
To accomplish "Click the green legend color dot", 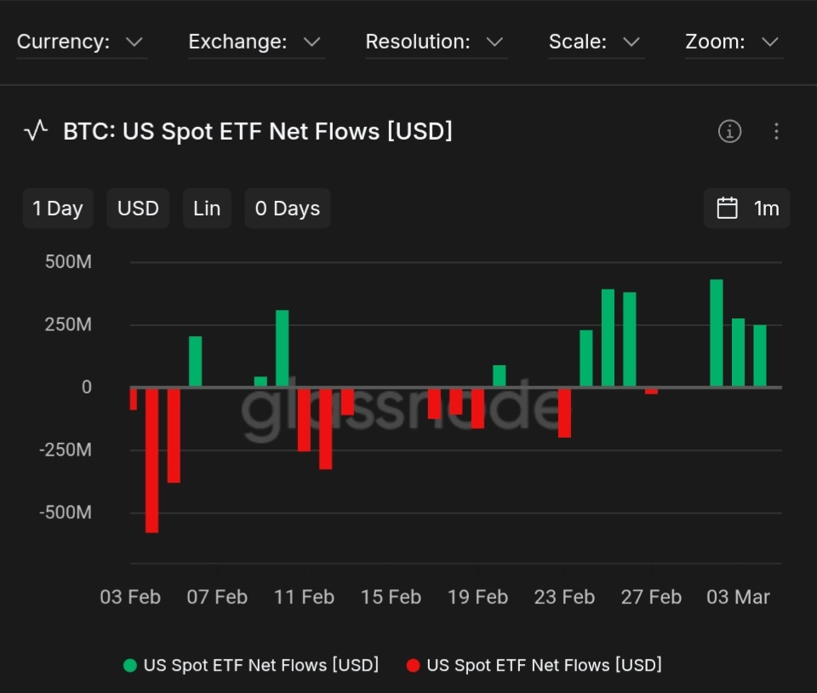I will (x=129, y=665).
